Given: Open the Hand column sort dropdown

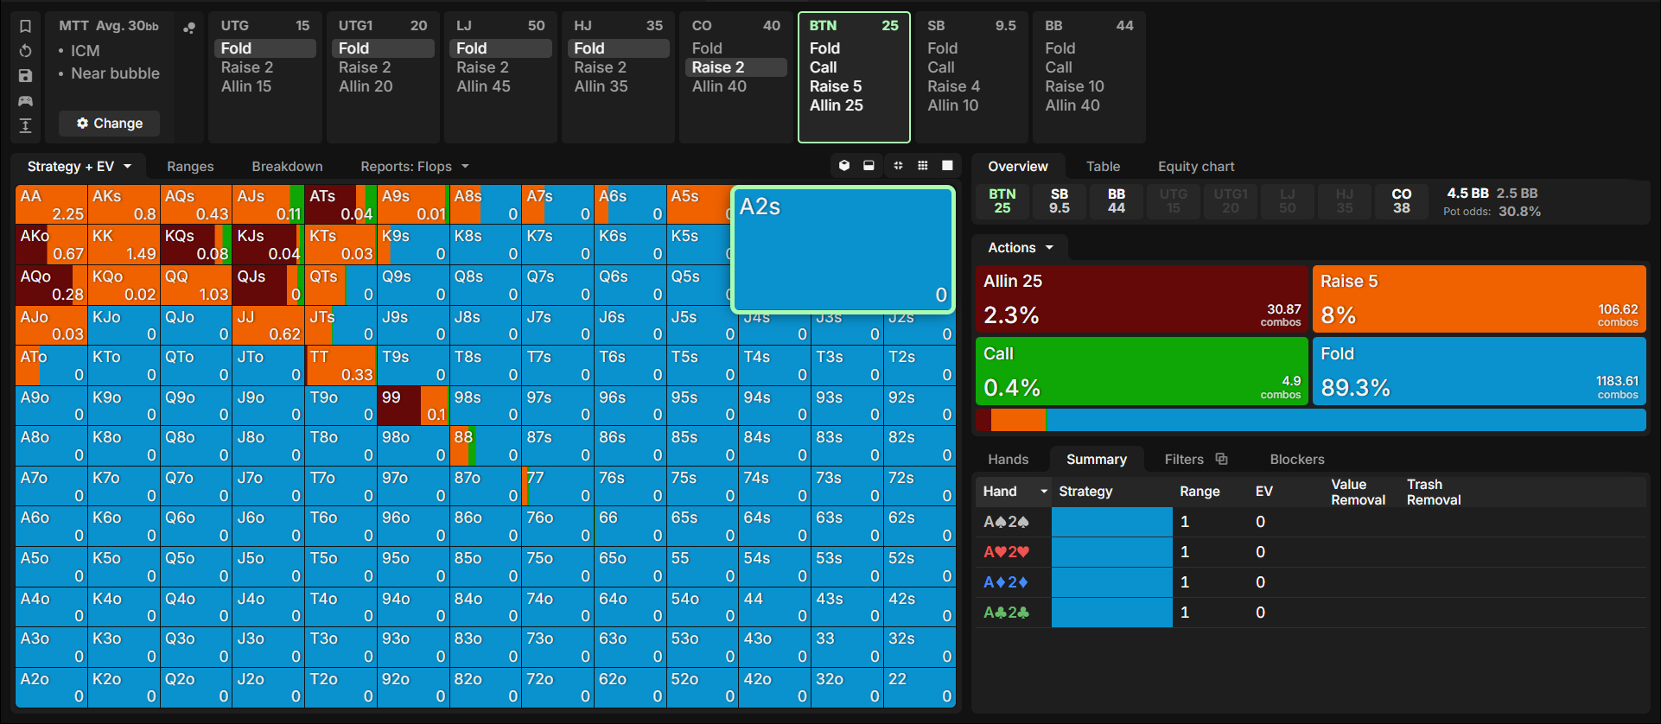Looking at the screenshot, I should 1044,492.
